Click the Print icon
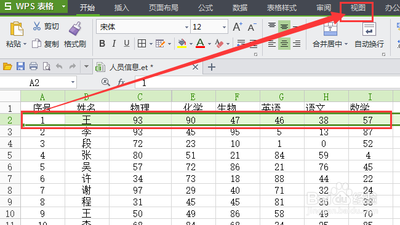This screenshot has height=225, width=400. pos(33,66)
